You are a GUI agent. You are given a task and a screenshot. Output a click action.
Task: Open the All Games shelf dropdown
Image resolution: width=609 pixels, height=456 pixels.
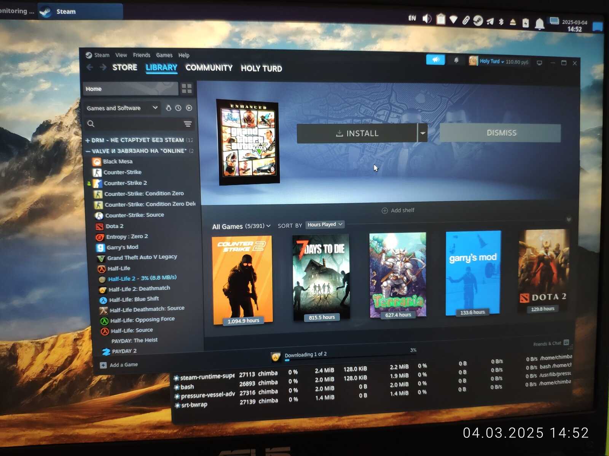click(241, 226)
